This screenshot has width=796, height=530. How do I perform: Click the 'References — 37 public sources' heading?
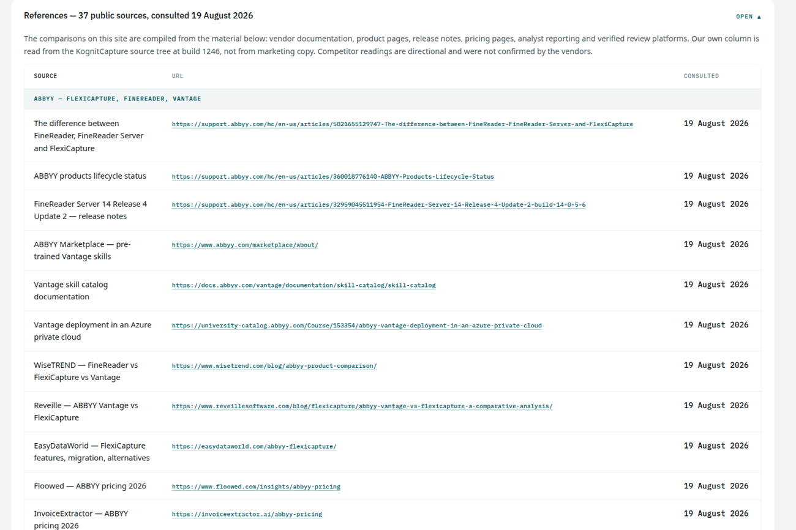(138, 16)
